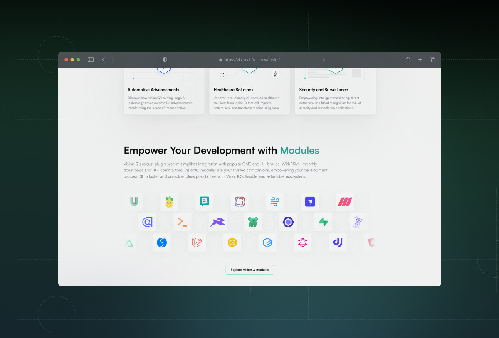Select the blue hexagon E module icon
The width and height of the screenshot is (499, 338).
point(267,242)
